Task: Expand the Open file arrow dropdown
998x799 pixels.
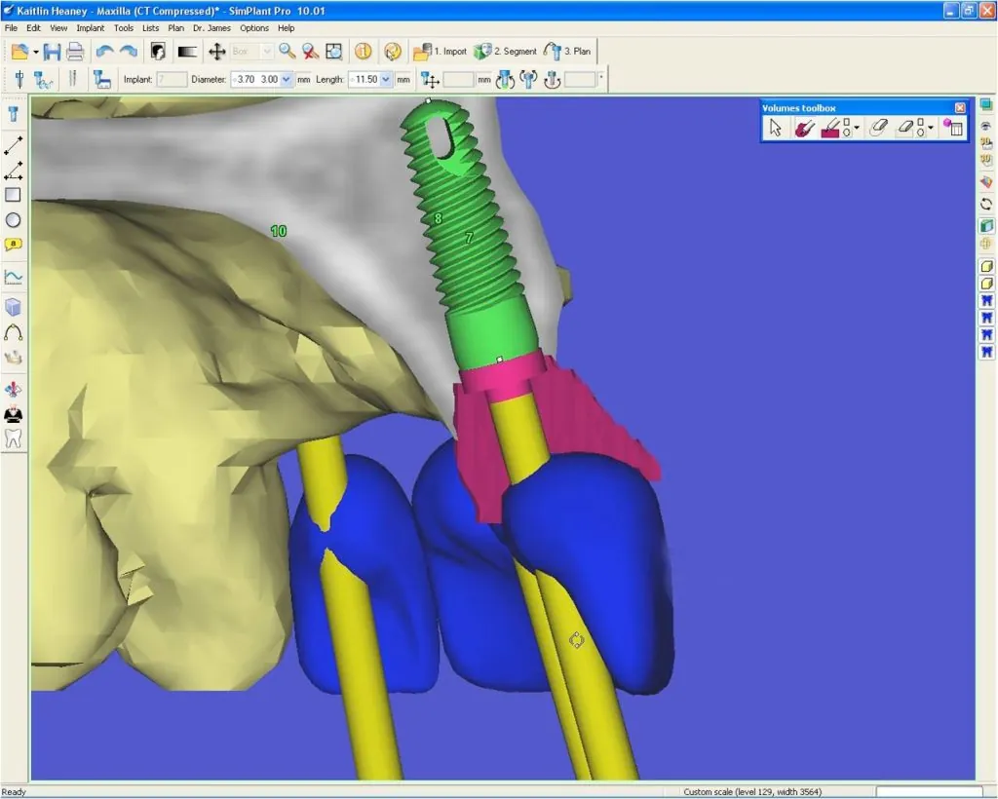Action: pos(36,52)
